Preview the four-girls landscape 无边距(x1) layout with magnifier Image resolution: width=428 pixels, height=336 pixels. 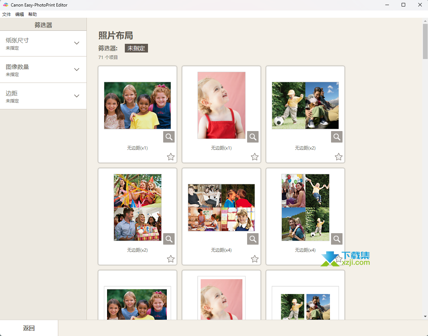click(x=169, y=137)
